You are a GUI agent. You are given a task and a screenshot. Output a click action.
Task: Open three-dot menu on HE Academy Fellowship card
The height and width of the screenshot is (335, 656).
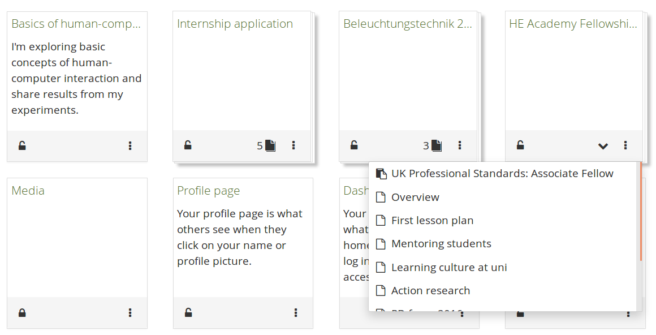625,145
